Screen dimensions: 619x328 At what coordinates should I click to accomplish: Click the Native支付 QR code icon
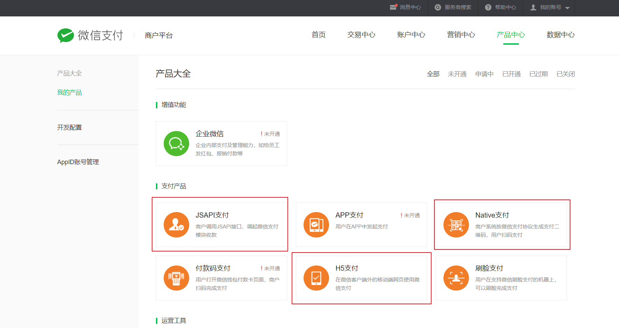[x=456, y=225]
